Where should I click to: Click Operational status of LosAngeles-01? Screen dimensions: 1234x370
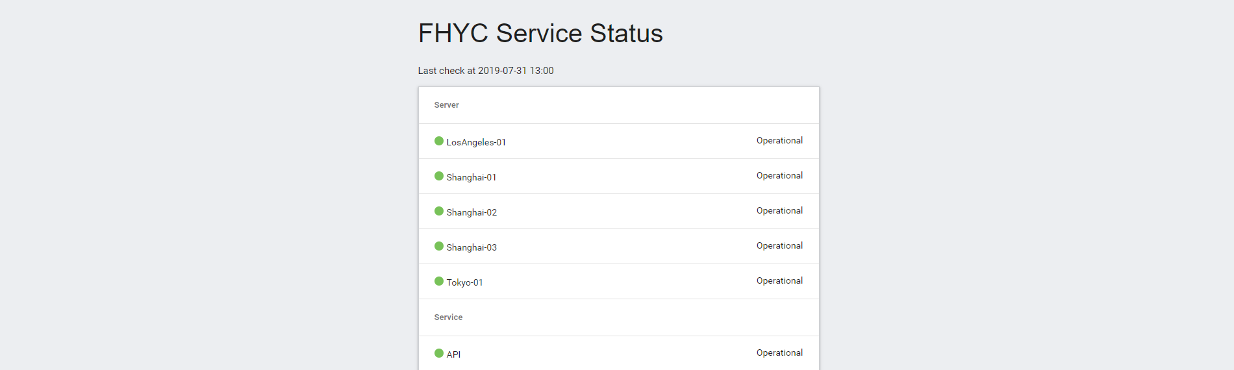779,141
